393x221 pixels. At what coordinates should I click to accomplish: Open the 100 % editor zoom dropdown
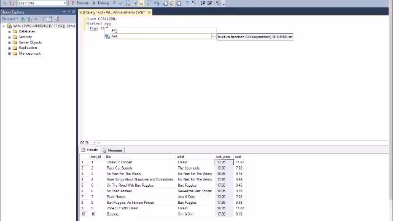point(94,142)
